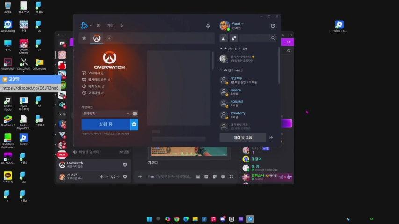Open the Roblox Studio desktop shortcut
Screen dimensions: 399x224
[x=7, y=104]
